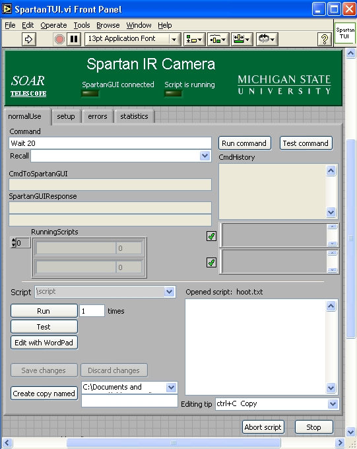The height and width of the screenshot is (449, 357).
Task: Switch to the errors tab
Action: 98,117
